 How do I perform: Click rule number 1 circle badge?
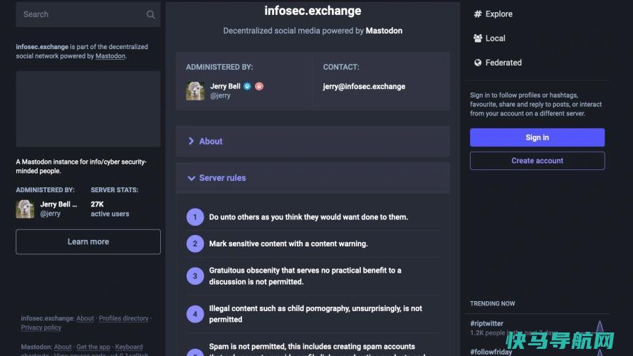[x=195, y=217]
